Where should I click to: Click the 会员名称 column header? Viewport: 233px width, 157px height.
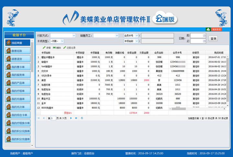(x=159, y=53)
